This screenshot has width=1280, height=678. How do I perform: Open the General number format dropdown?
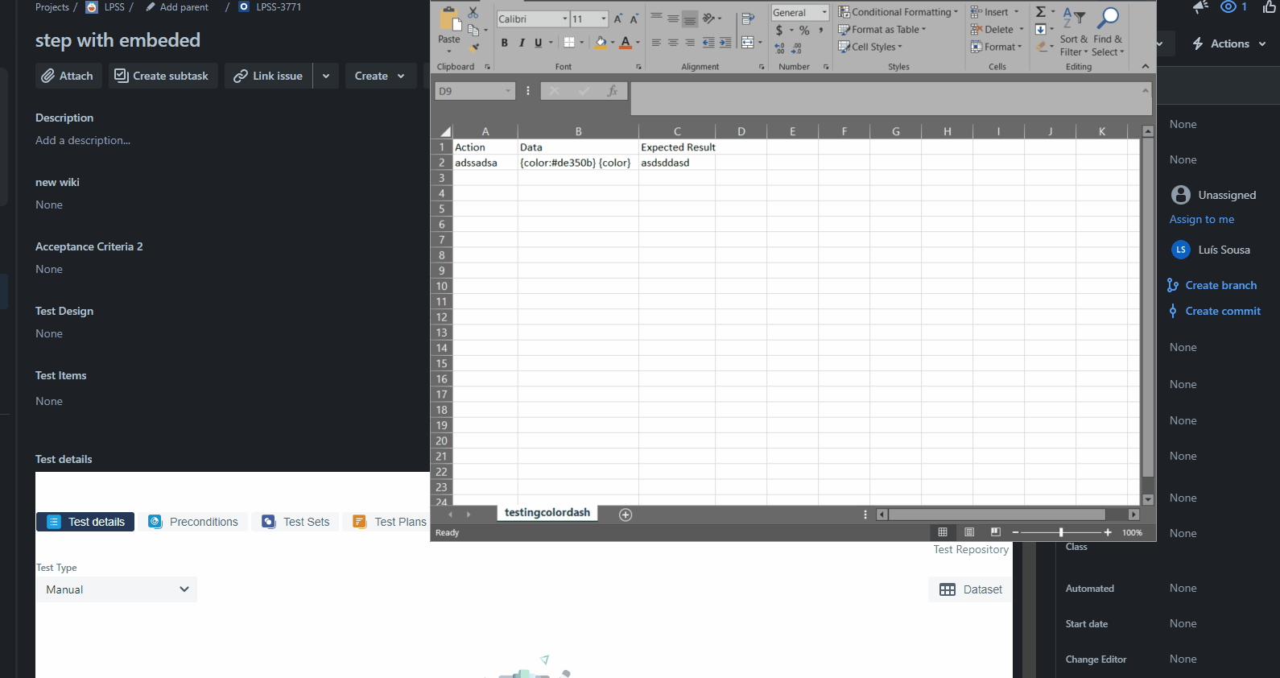click(824, 13)
